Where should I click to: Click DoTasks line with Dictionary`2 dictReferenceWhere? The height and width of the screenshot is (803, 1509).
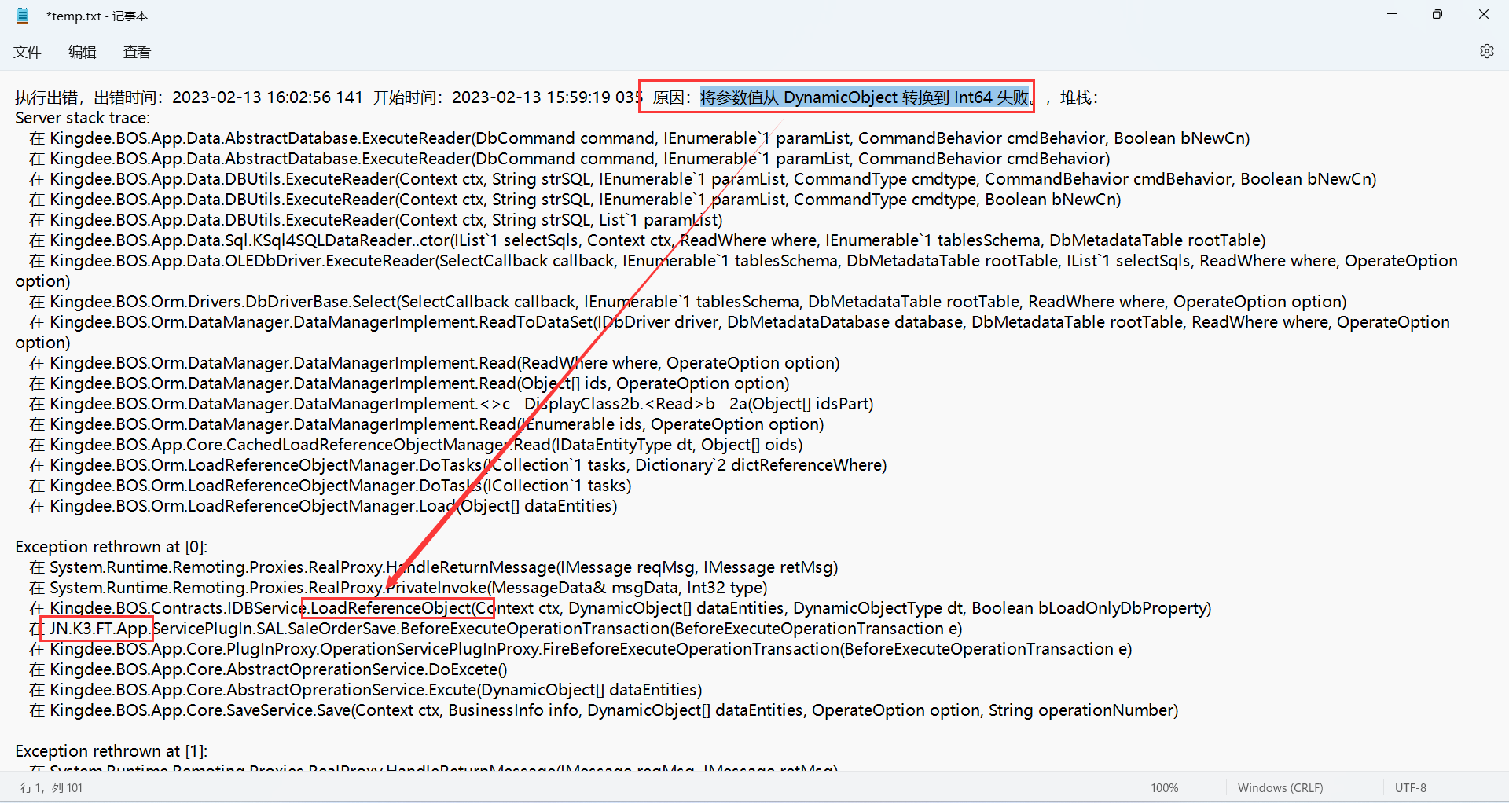click(x=458, y=465)
